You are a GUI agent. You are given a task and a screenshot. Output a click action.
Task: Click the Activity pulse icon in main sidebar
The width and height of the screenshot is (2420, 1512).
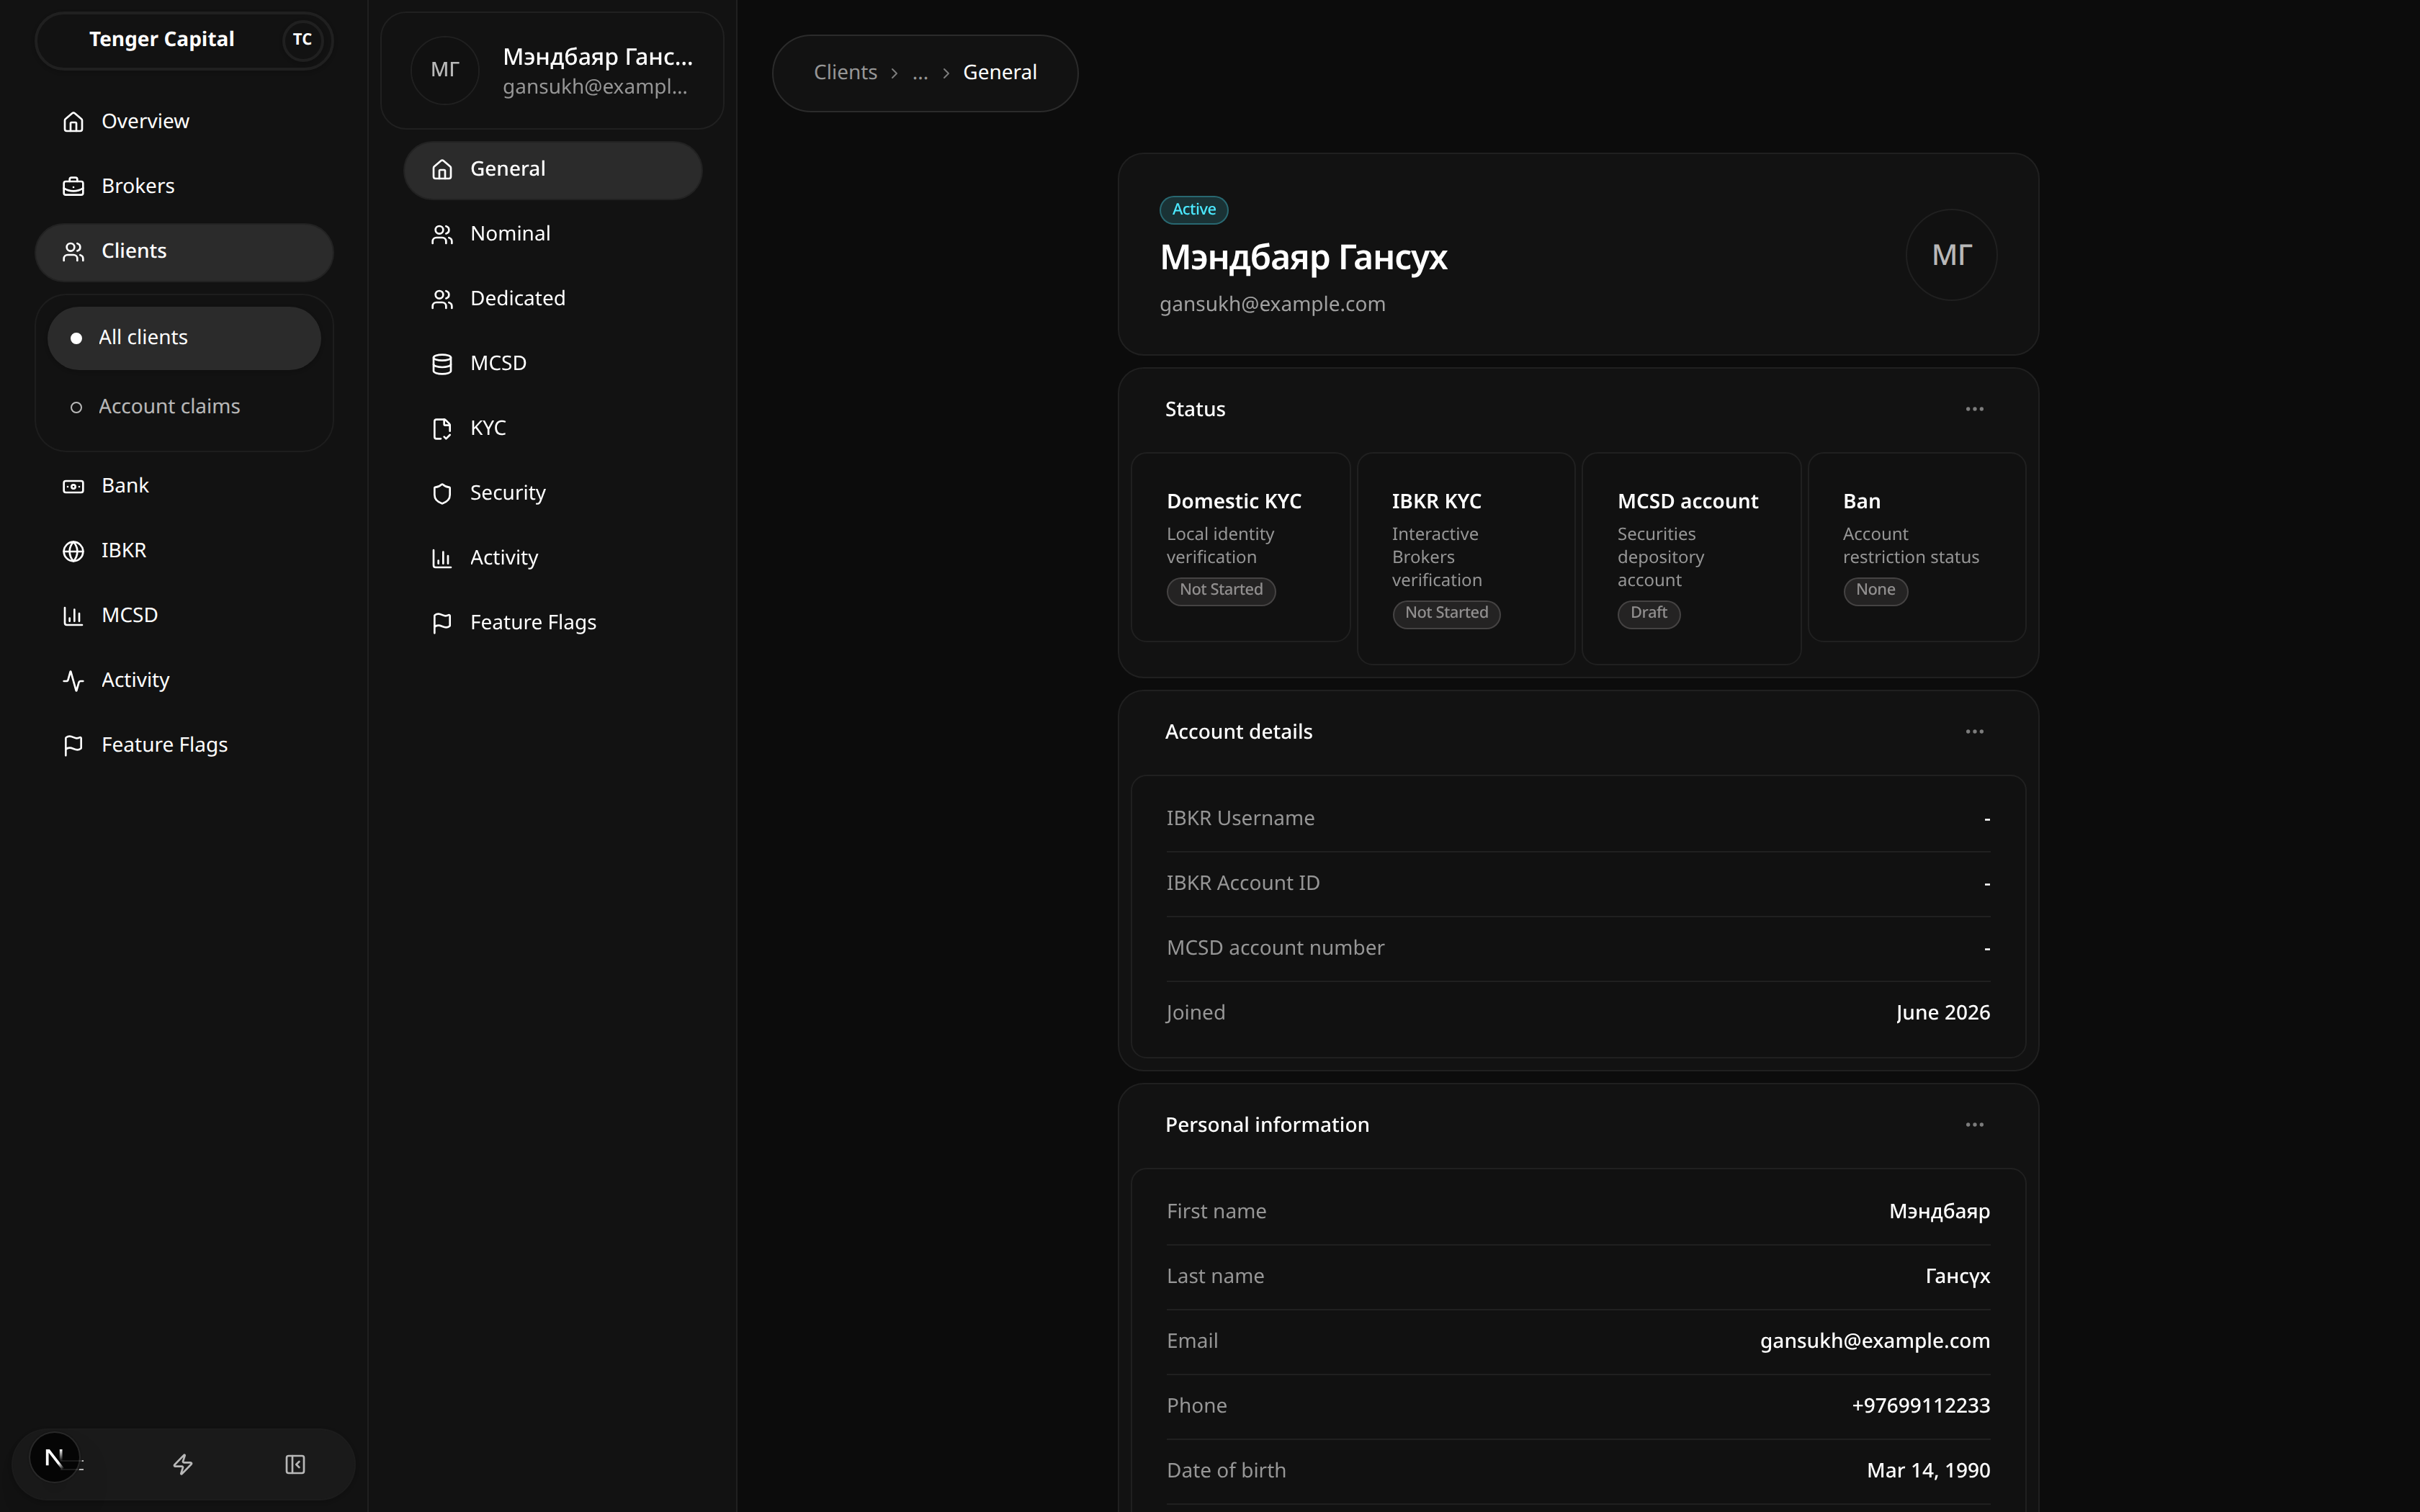73,681
